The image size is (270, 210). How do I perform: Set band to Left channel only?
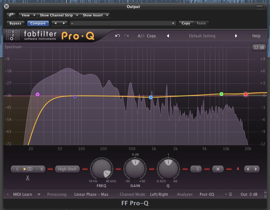pos(16,169)
